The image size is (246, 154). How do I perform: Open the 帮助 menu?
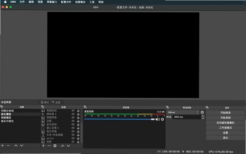pyautogui.click(x=101, y=2)
